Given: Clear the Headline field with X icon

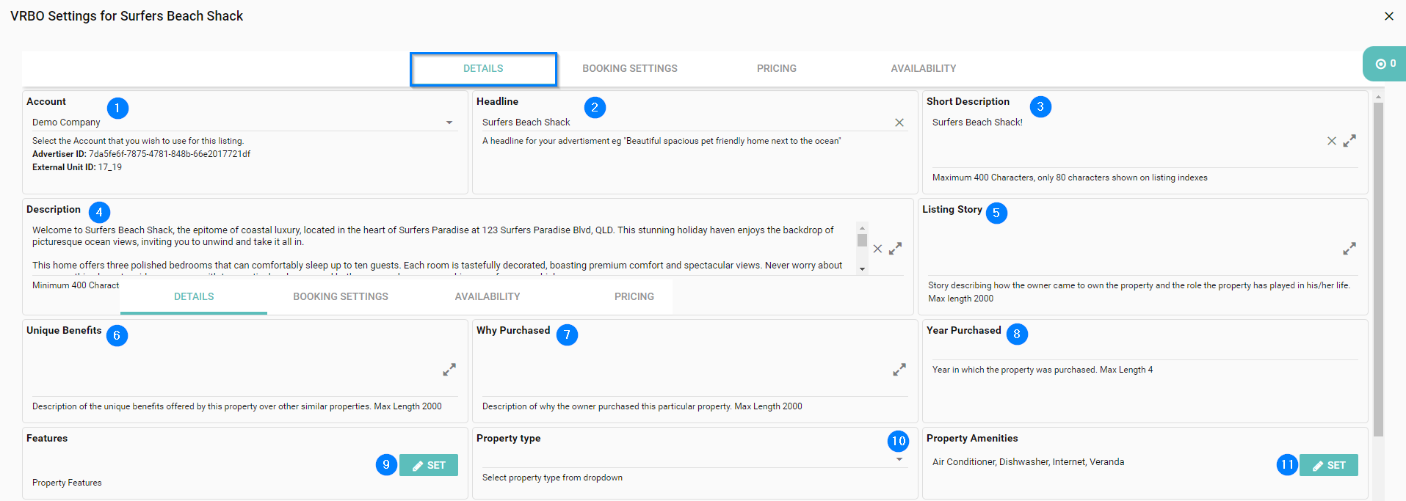Looking at the screenshot, I should click(x=899, y=122).
